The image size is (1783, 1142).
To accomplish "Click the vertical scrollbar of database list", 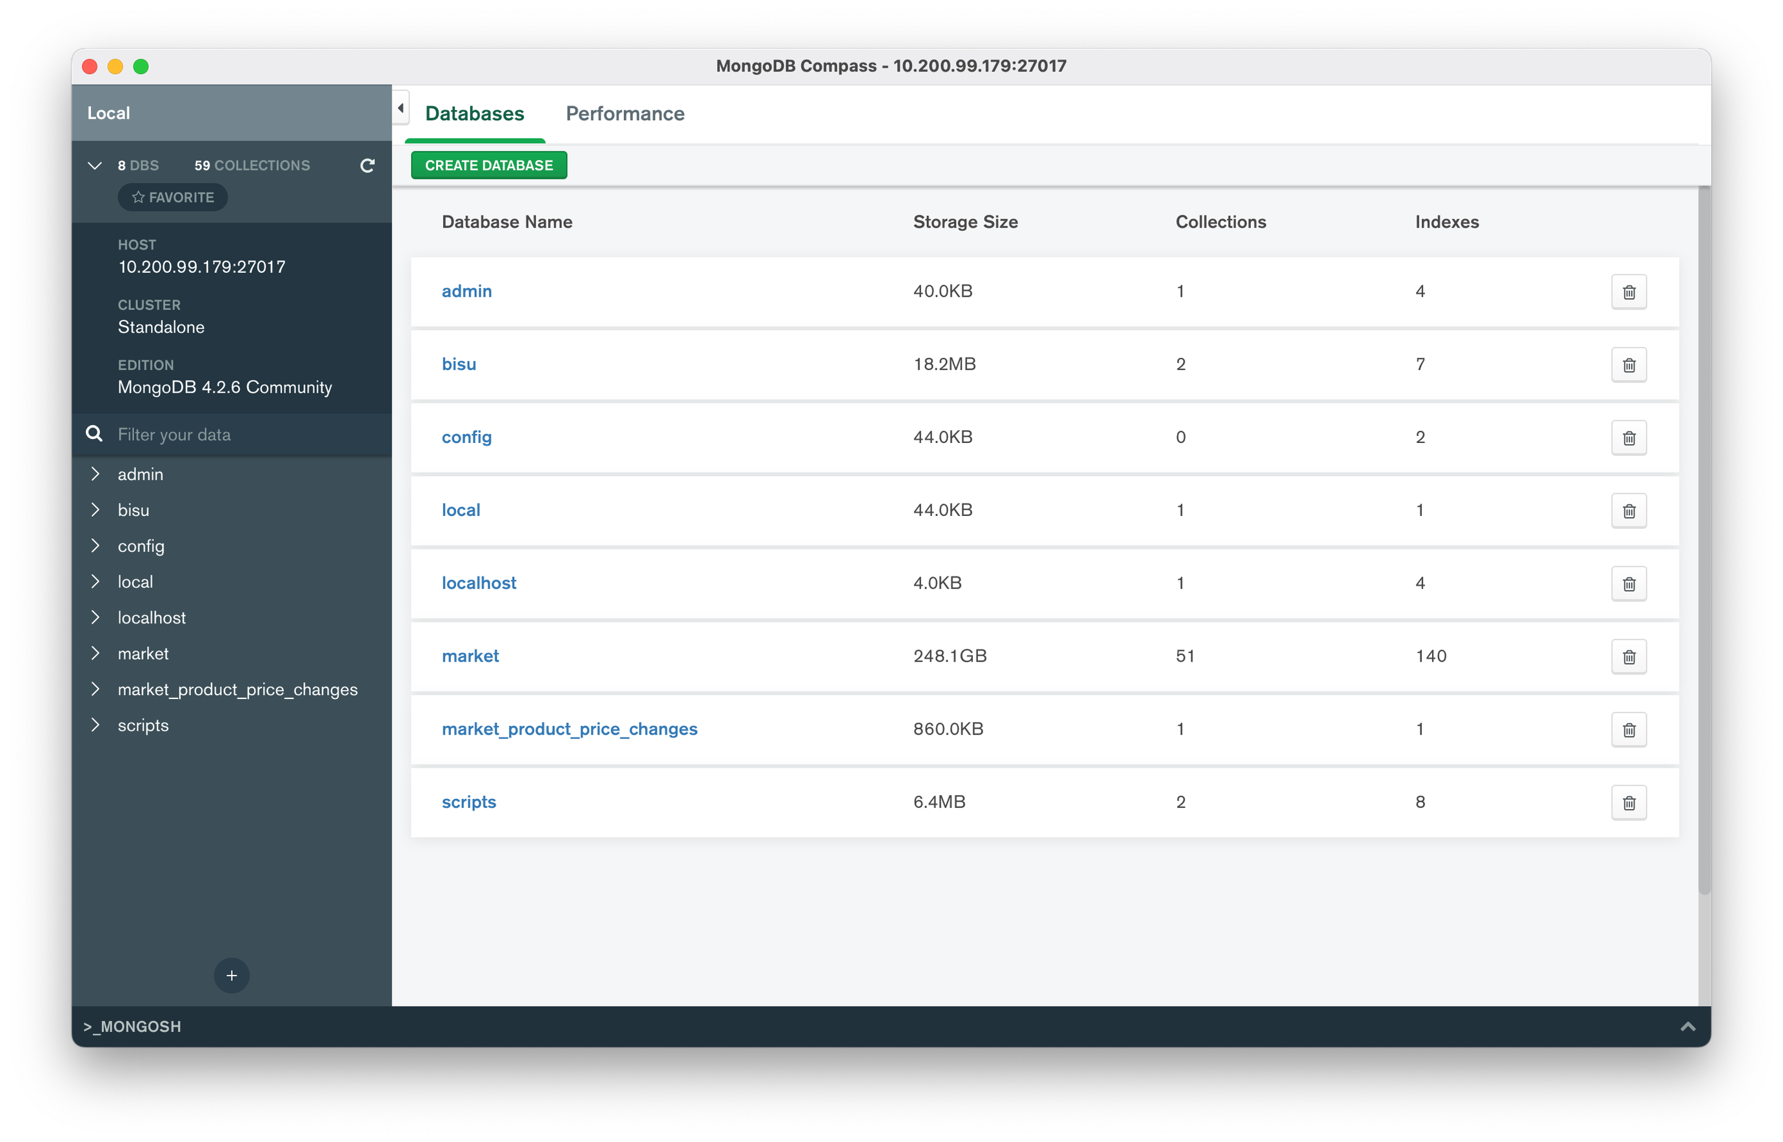I will coord(1704,542).
